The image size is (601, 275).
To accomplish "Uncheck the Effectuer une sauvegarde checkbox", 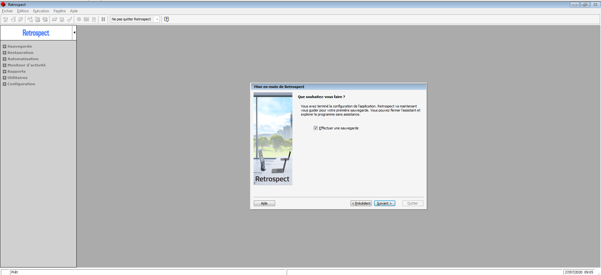I will point(316,128).
